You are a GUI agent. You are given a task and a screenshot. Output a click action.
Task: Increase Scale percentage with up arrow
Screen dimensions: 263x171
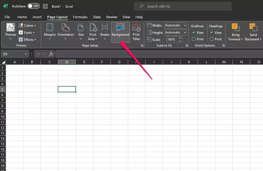point(180,38)
